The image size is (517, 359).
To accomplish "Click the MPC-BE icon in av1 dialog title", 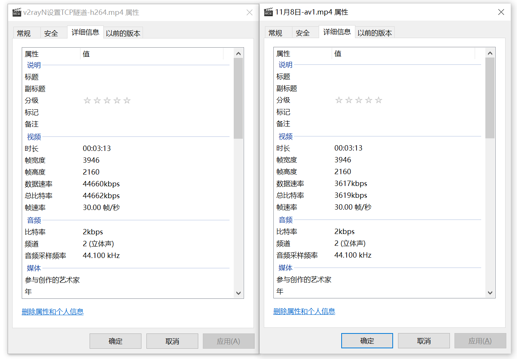I will coord(268,12).
